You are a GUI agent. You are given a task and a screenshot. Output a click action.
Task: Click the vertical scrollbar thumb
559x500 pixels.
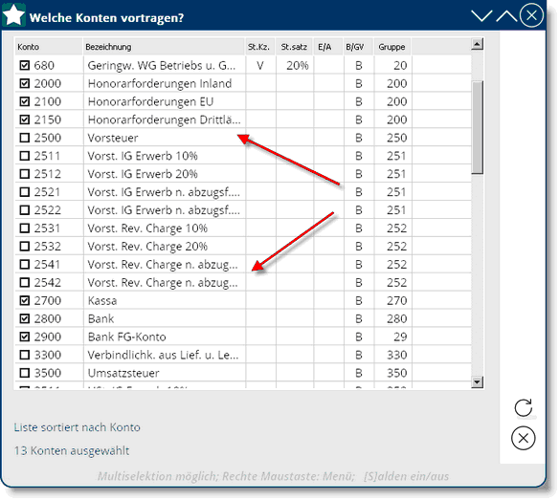click(477, 127)
